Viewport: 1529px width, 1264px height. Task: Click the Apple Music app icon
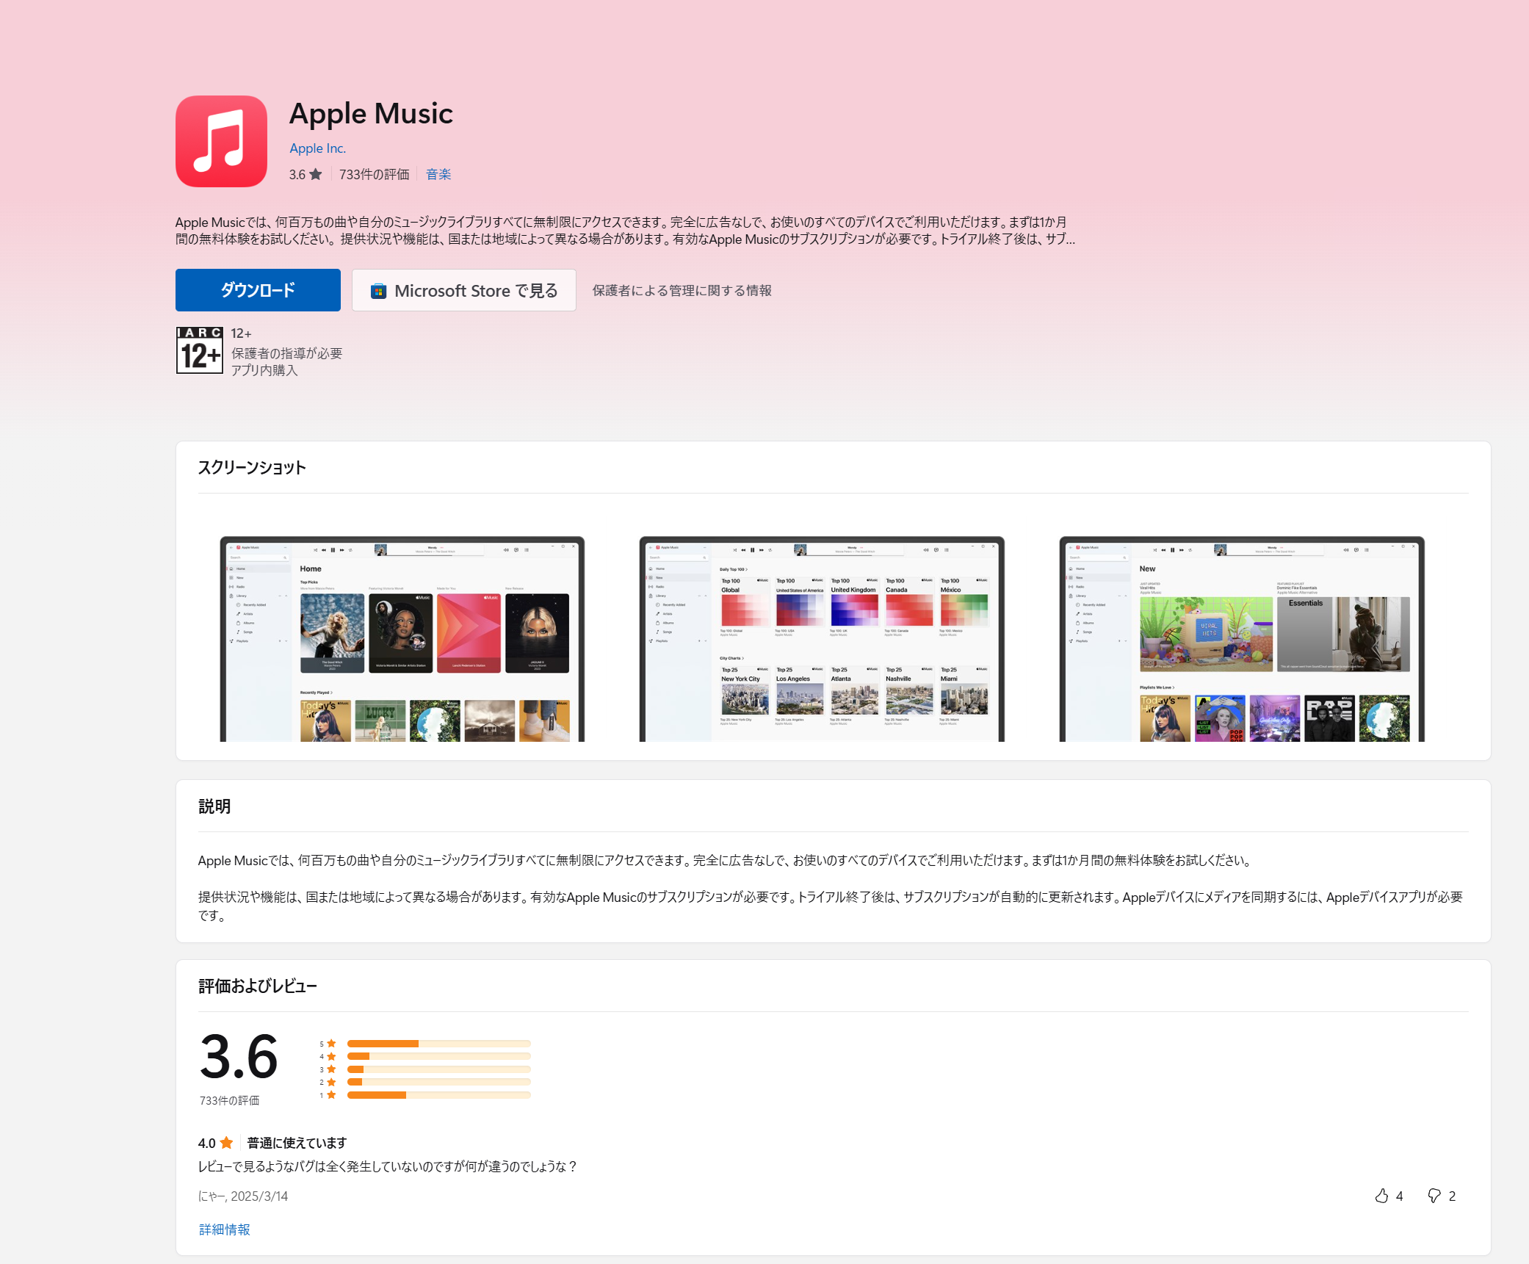click(x=221, y=142)
